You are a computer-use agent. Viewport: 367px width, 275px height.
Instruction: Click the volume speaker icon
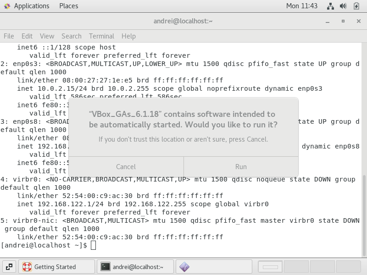point(343,6)
